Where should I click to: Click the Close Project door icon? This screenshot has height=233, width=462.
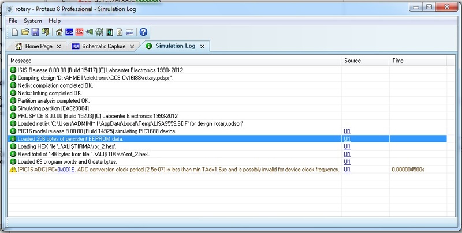pos(45,32)
